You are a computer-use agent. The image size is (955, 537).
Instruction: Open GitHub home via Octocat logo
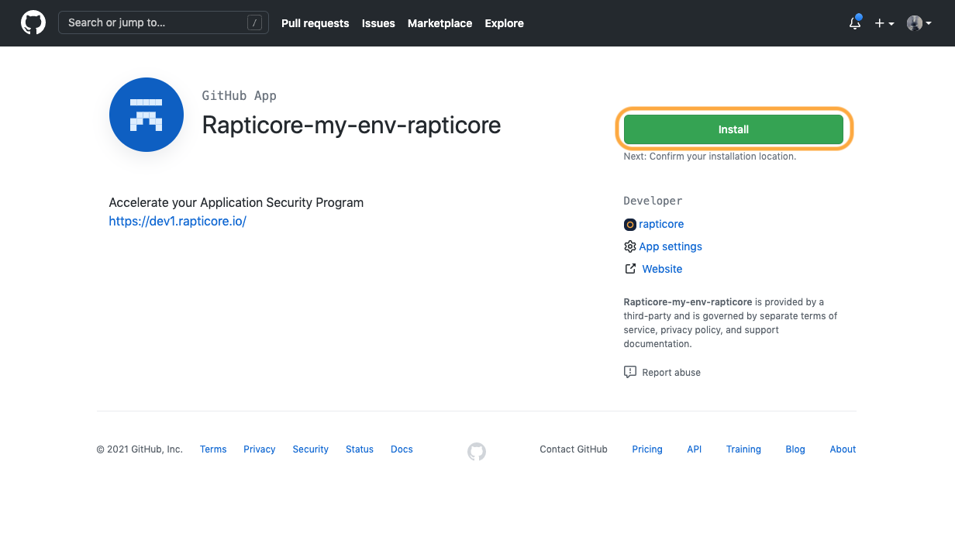(x=33, y=23)
